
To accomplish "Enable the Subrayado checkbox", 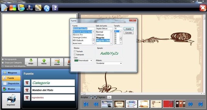I will [x=75, y=54].
